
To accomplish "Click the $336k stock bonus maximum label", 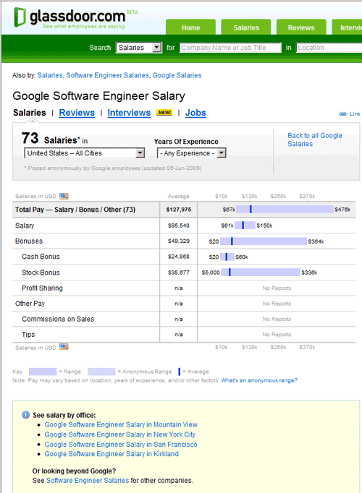I will click(309, 273).
